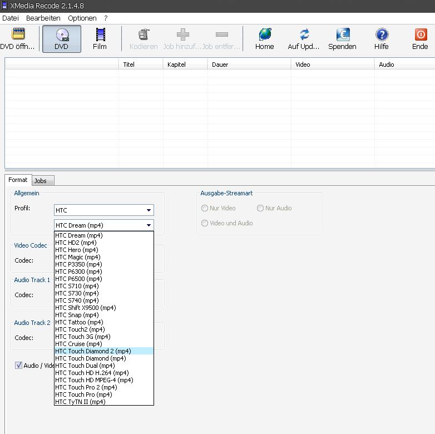Choose HTC Tattoo (mp4) in list
The image size is (435, 434).
point(104,322)
